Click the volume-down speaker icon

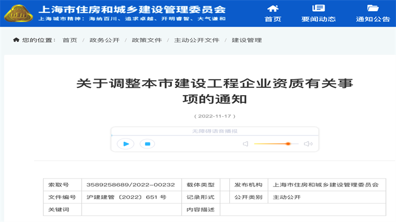(245, 144)
